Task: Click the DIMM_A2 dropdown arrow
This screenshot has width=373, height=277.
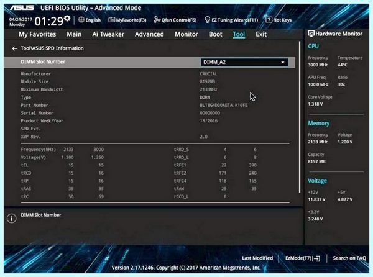Action: coord(283,63)
